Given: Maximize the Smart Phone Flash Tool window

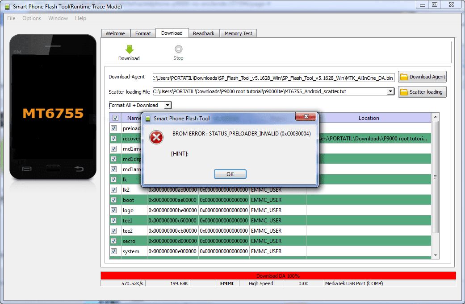Looking at the screenshot, I should click(x=435, y=5).
